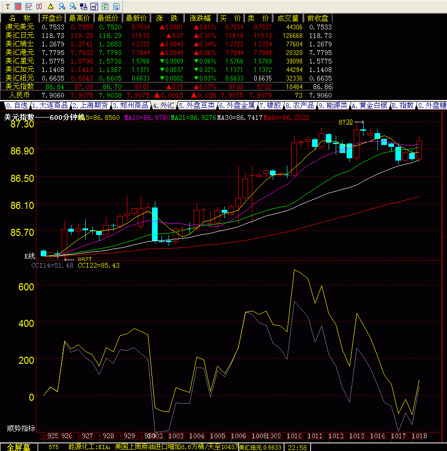Viewport: 447px width, 451px height.
Task: Select the 美汇星元 quote row
Action: point(167,61)
